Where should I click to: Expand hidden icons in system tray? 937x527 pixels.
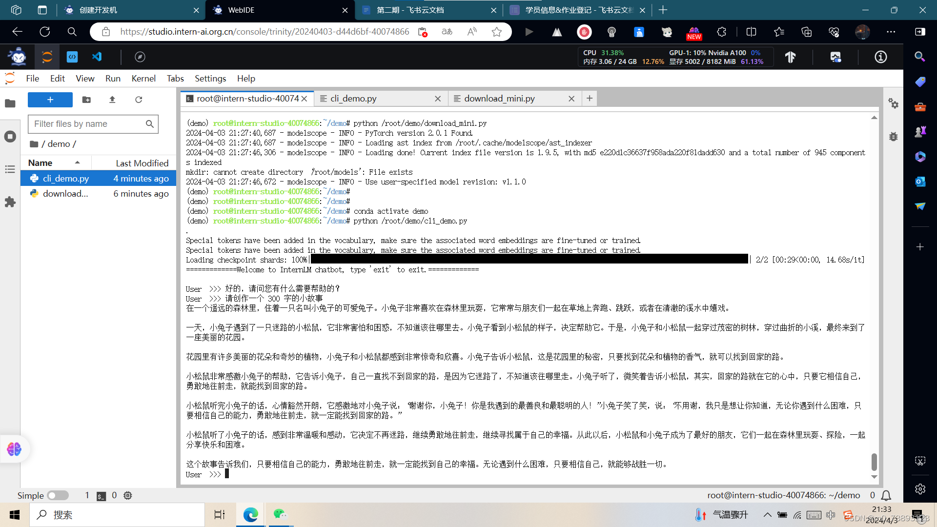tap(767, 515)
